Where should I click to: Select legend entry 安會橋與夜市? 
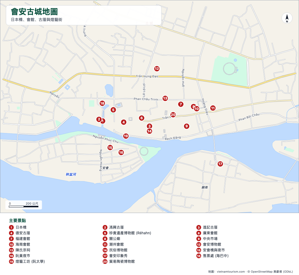[214, 250]
